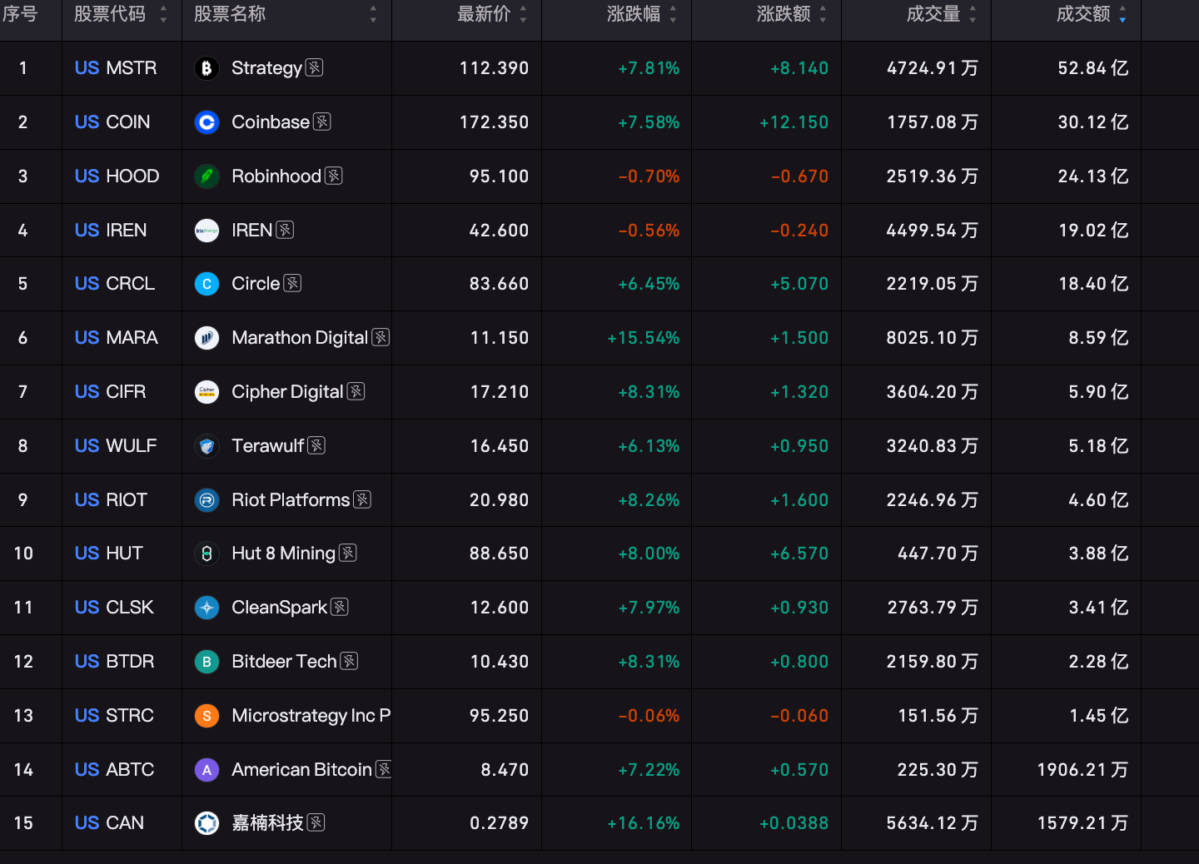Click the Hut 8 Mining logo icon
This screenshot has height=864, width=1199.
[206, 554]
